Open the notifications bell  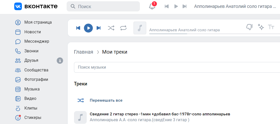(x=152, y=6)
